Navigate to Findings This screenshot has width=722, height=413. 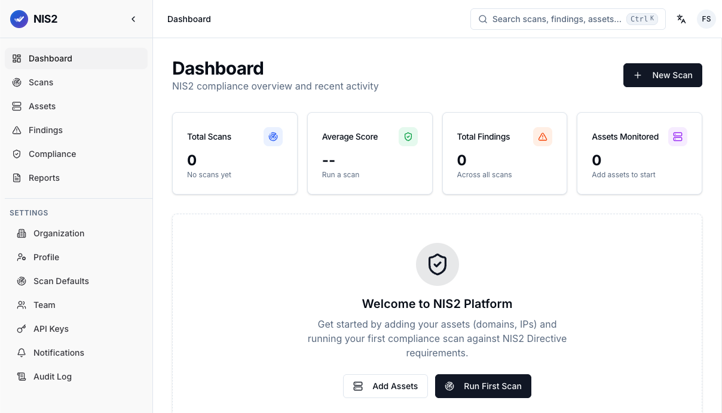[76, 130]
